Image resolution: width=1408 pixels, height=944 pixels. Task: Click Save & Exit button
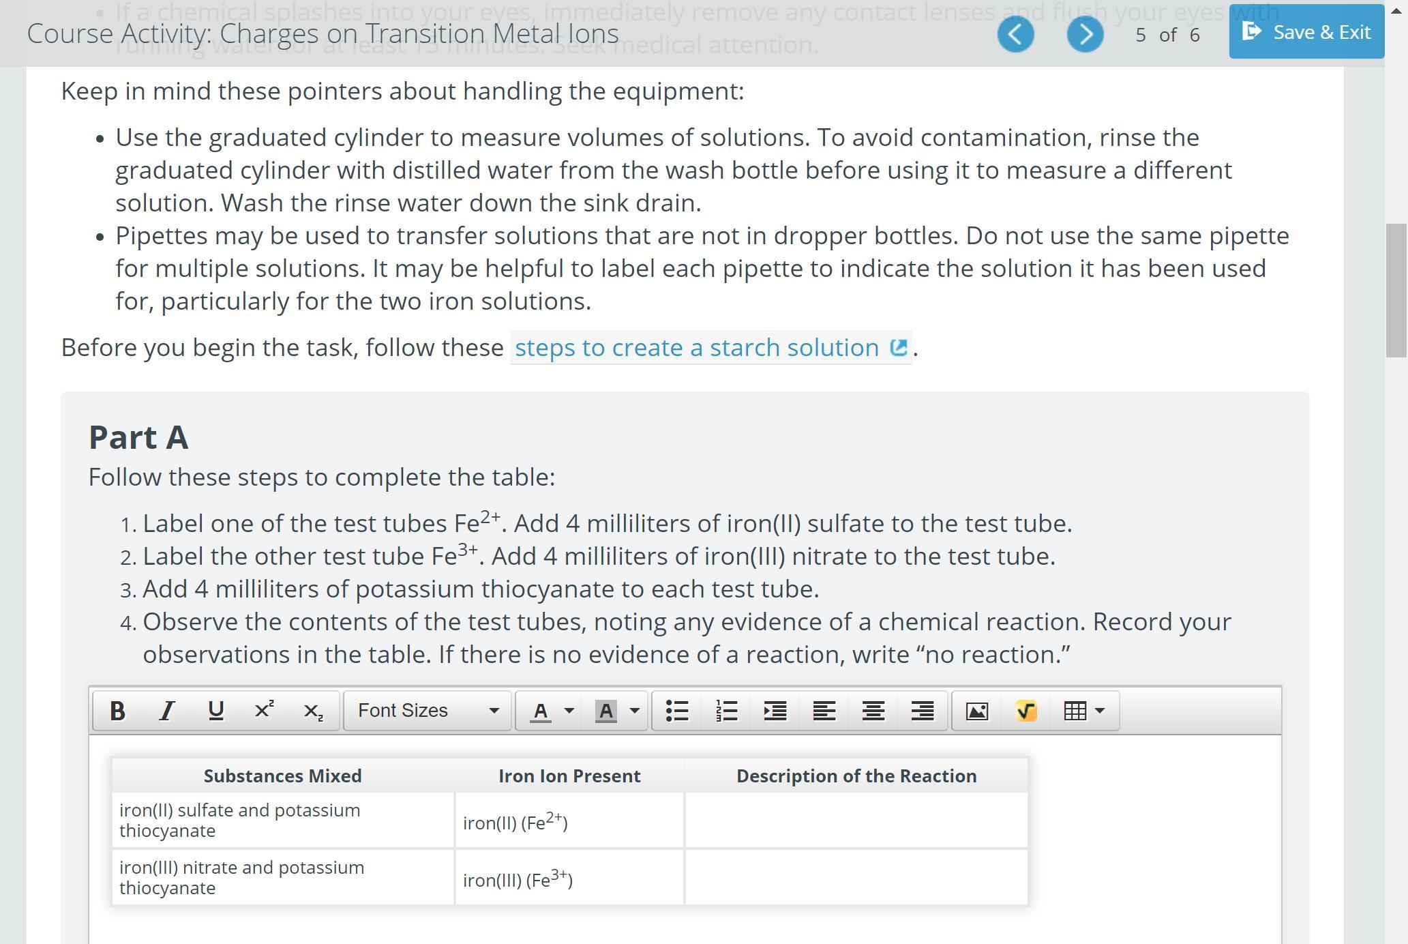(1306, 32)
